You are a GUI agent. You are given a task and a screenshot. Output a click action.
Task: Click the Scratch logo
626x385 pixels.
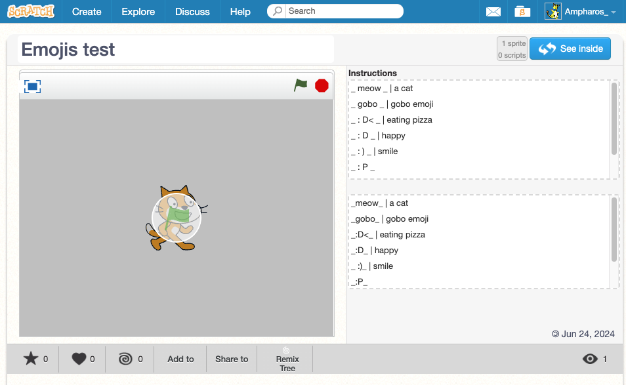pyautogui.click(x=31, y=11)
